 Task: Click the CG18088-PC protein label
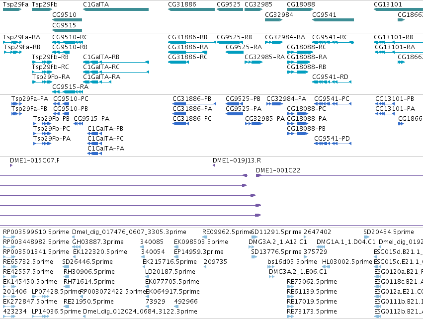coord(307,109)
